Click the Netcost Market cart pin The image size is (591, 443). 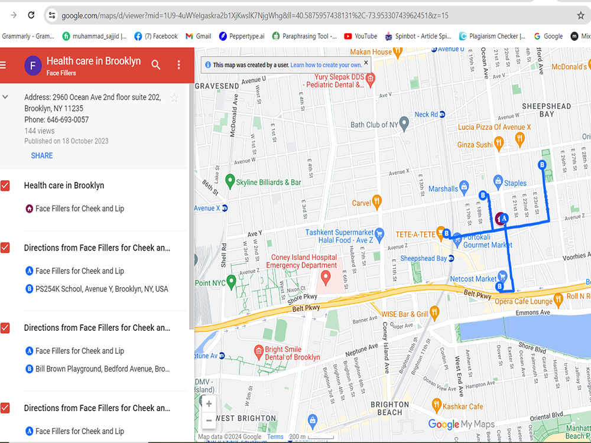[502, 277]
